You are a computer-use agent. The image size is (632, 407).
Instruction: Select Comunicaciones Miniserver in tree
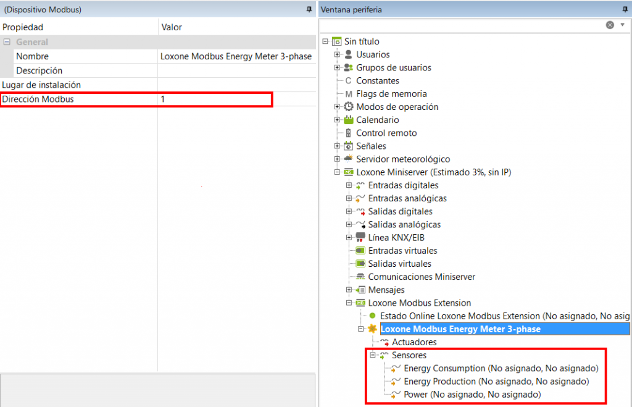tap(422, 277)
